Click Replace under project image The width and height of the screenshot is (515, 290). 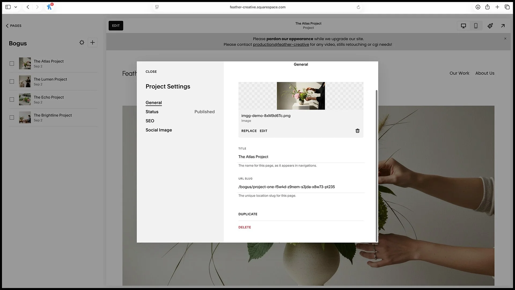coord(249,131)
